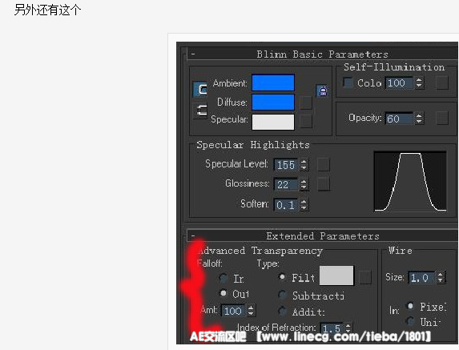Click the Wire Size field 1.0
459x350 pixels.
[422, 277]
